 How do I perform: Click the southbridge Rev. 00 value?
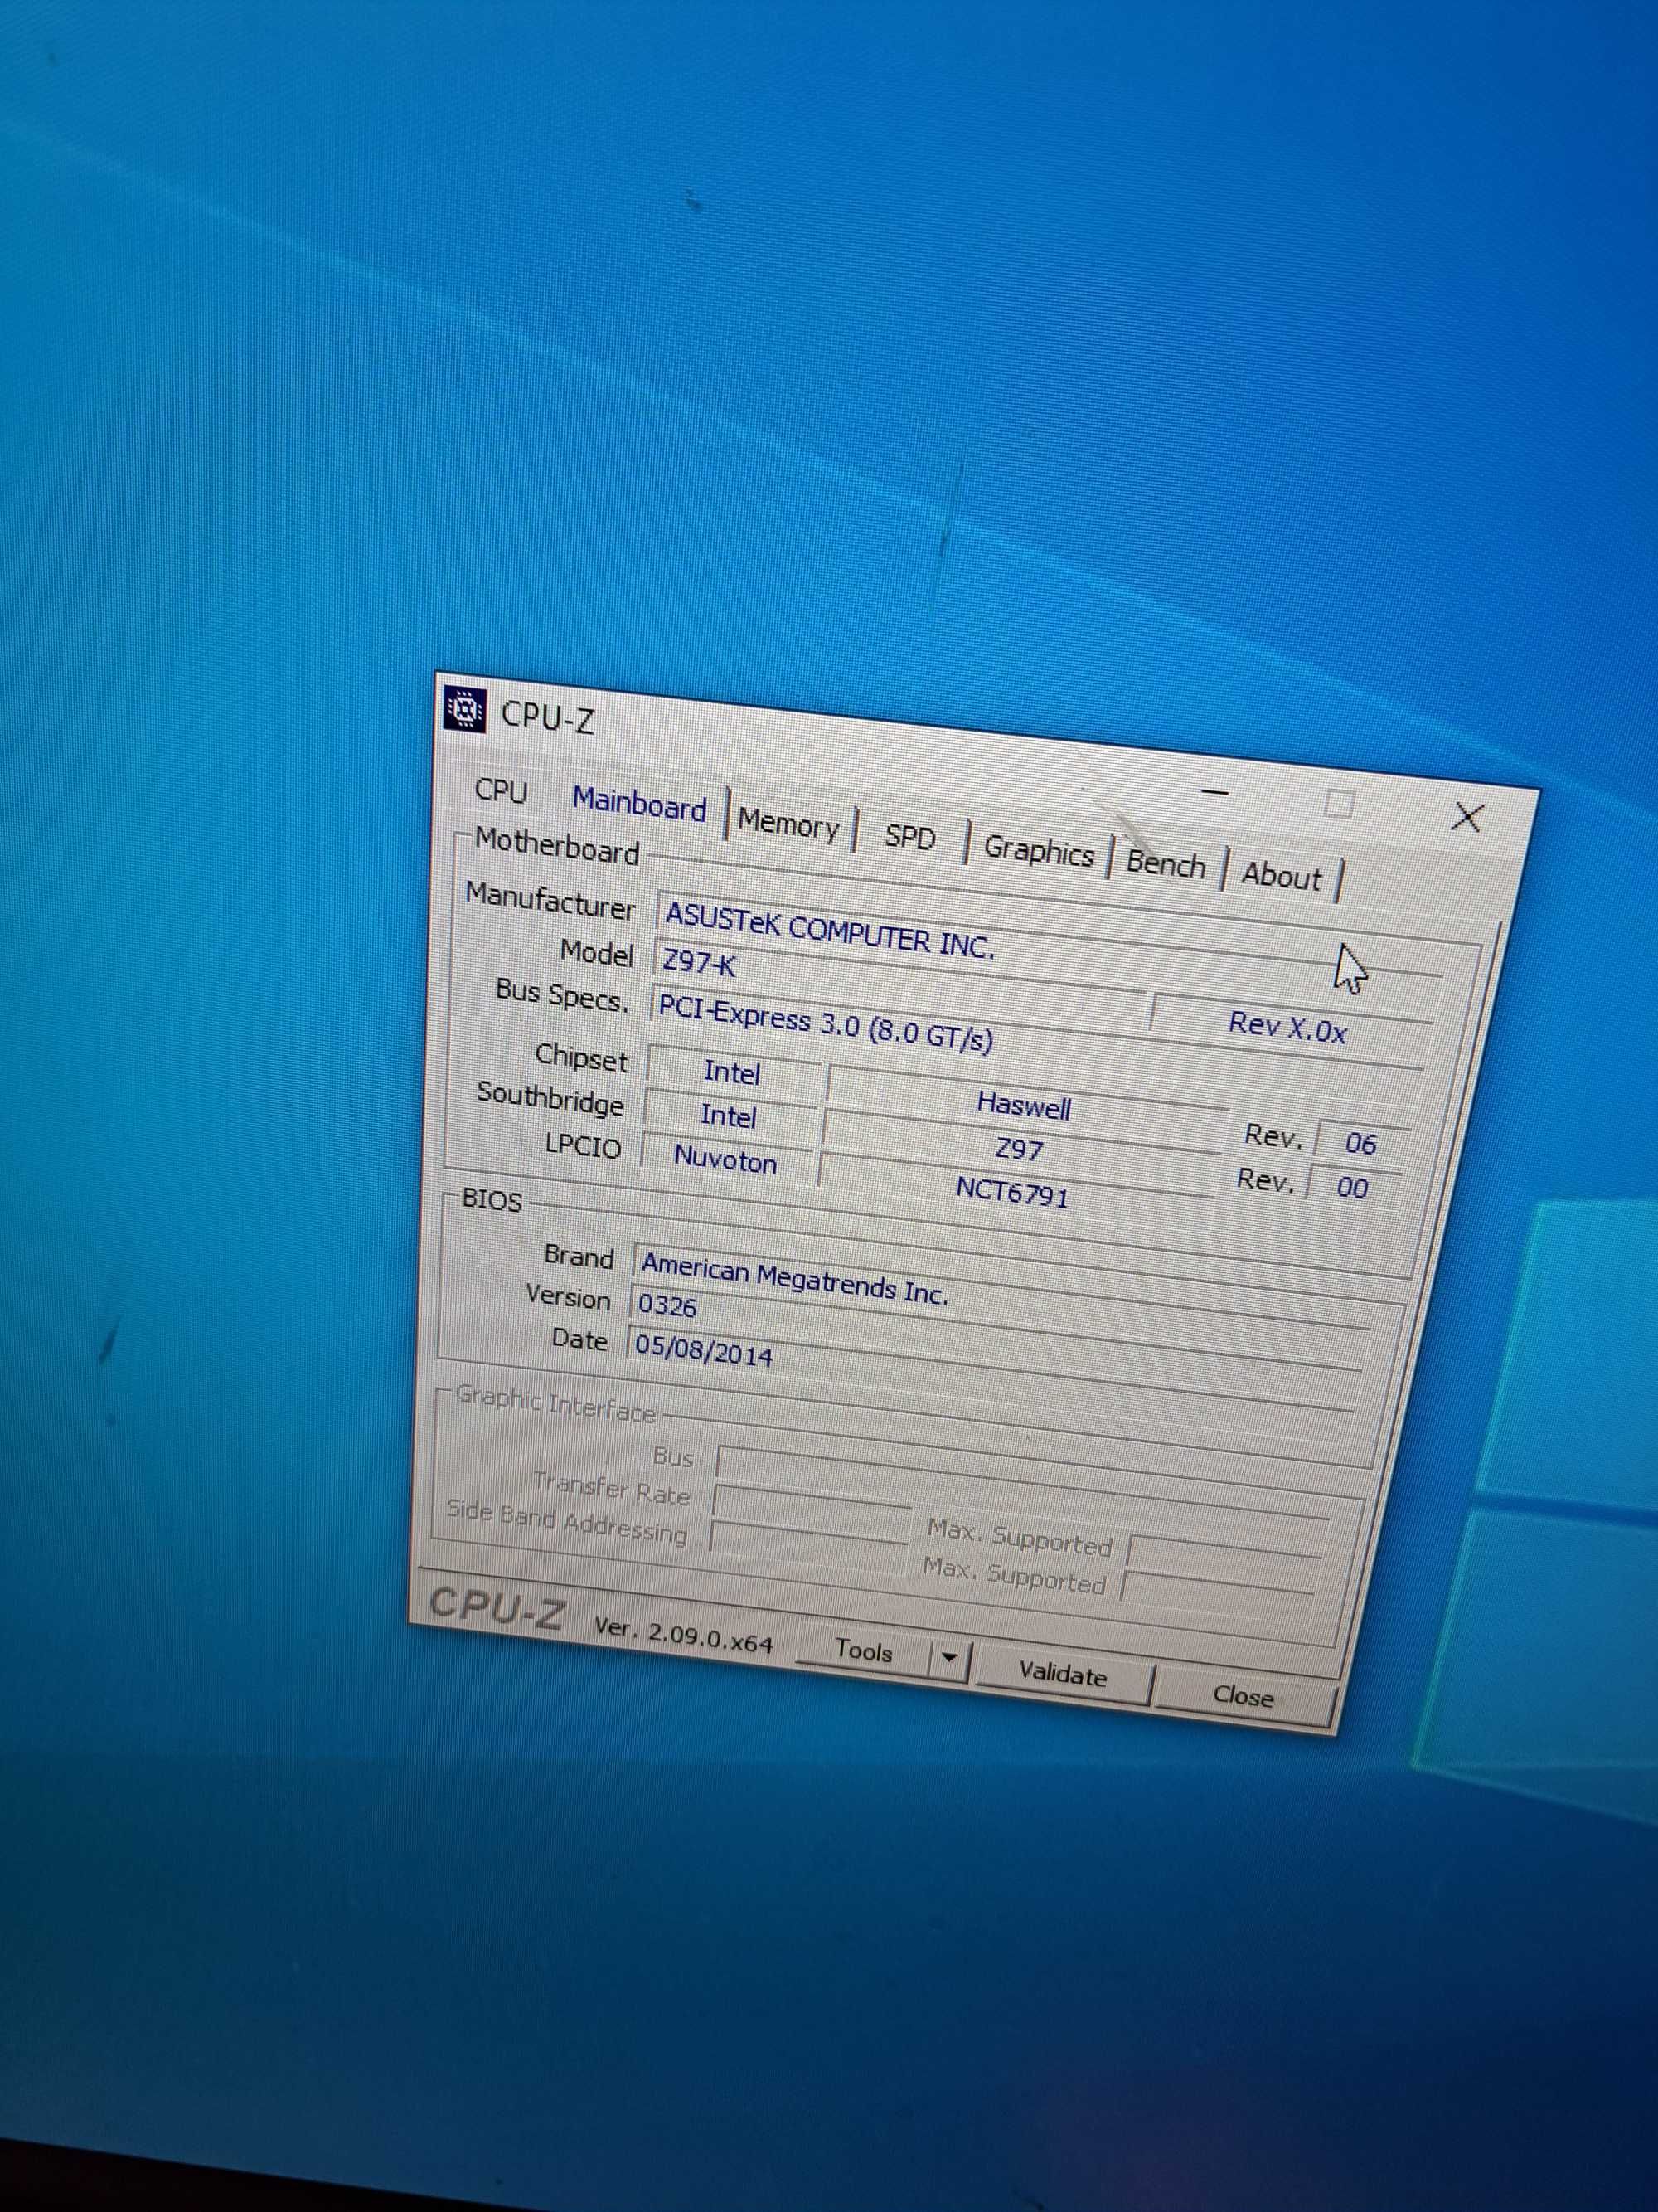click(x=1352, y=1188)
